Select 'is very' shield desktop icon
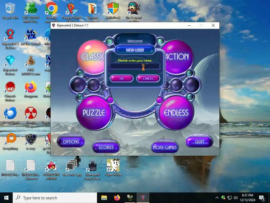Viewport: 270px width, 203px height. click(31, 142)
